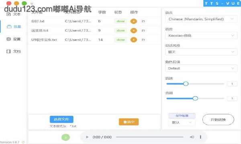Image resolution: width=241 pixels, height=144 pixels.
Task: Open the Xiaoxiao voice dropdown
Action: (201, 36)
